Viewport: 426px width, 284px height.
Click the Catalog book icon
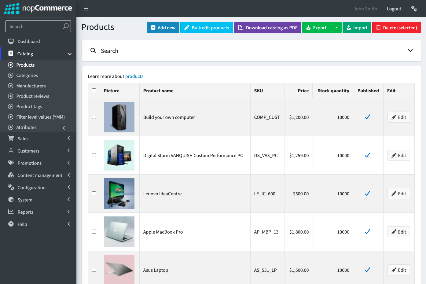tap(11, 53)
